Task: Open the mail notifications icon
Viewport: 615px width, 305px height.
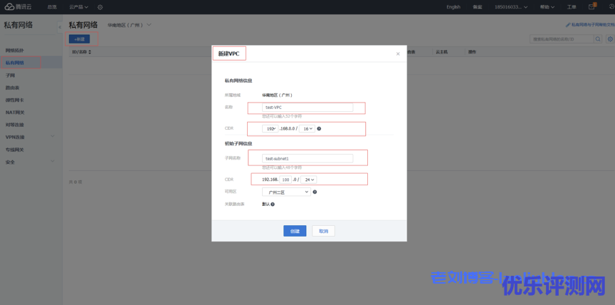Action: pos(592,6)
